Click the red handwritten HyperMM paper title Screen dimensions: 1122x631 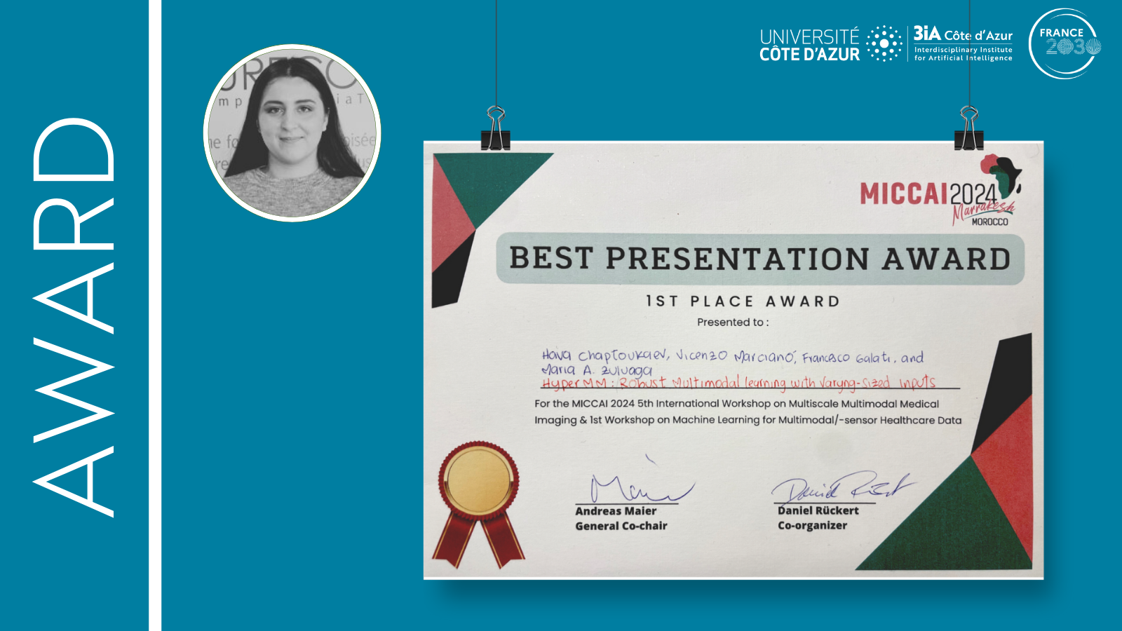click(738, 382)
